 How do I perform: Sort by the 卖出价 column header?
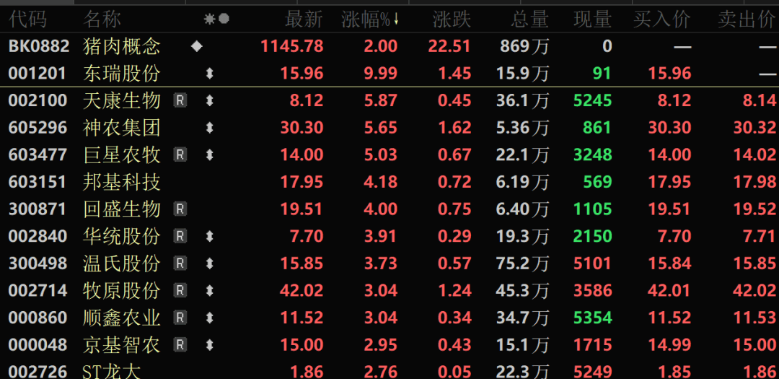coord(747,20)
